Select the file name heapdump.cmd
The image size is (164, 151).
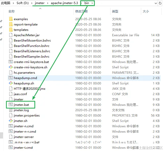[25, 78]
